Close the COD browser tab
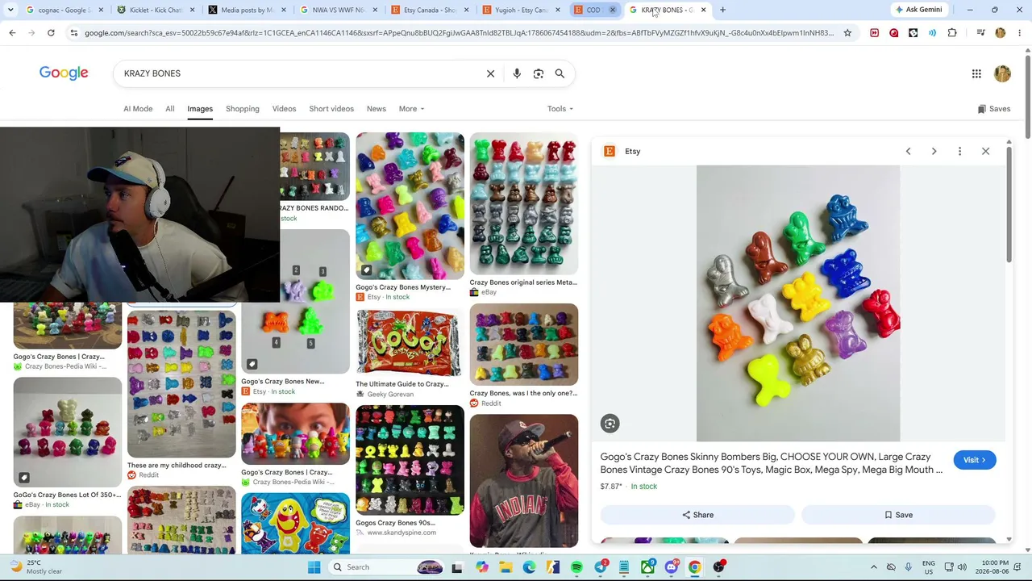The image size is (1032, 581). coord(612,10)
